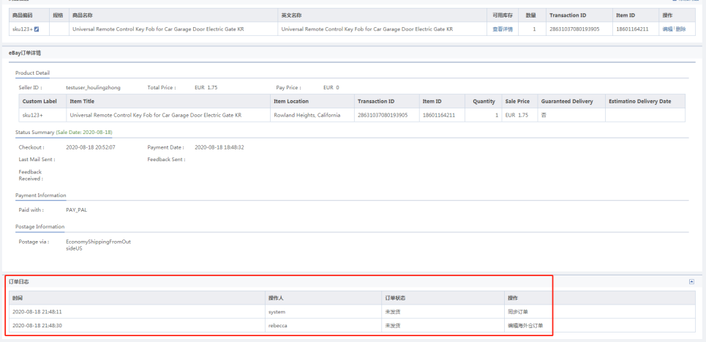Click the Last Mail Sent label
706x342 pixels.
tap(37, 159)
